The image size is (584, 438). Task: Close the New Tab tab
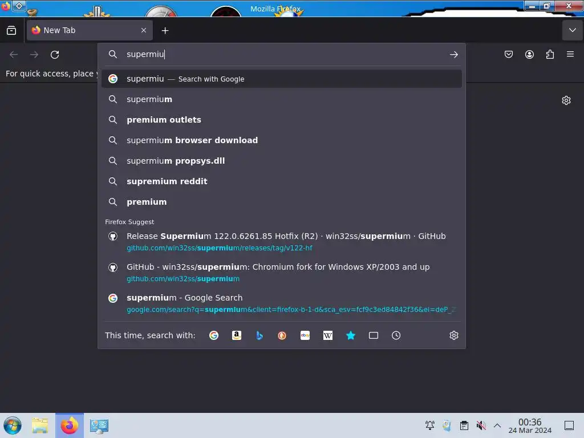pyautogui.click(x=144, y=31)
